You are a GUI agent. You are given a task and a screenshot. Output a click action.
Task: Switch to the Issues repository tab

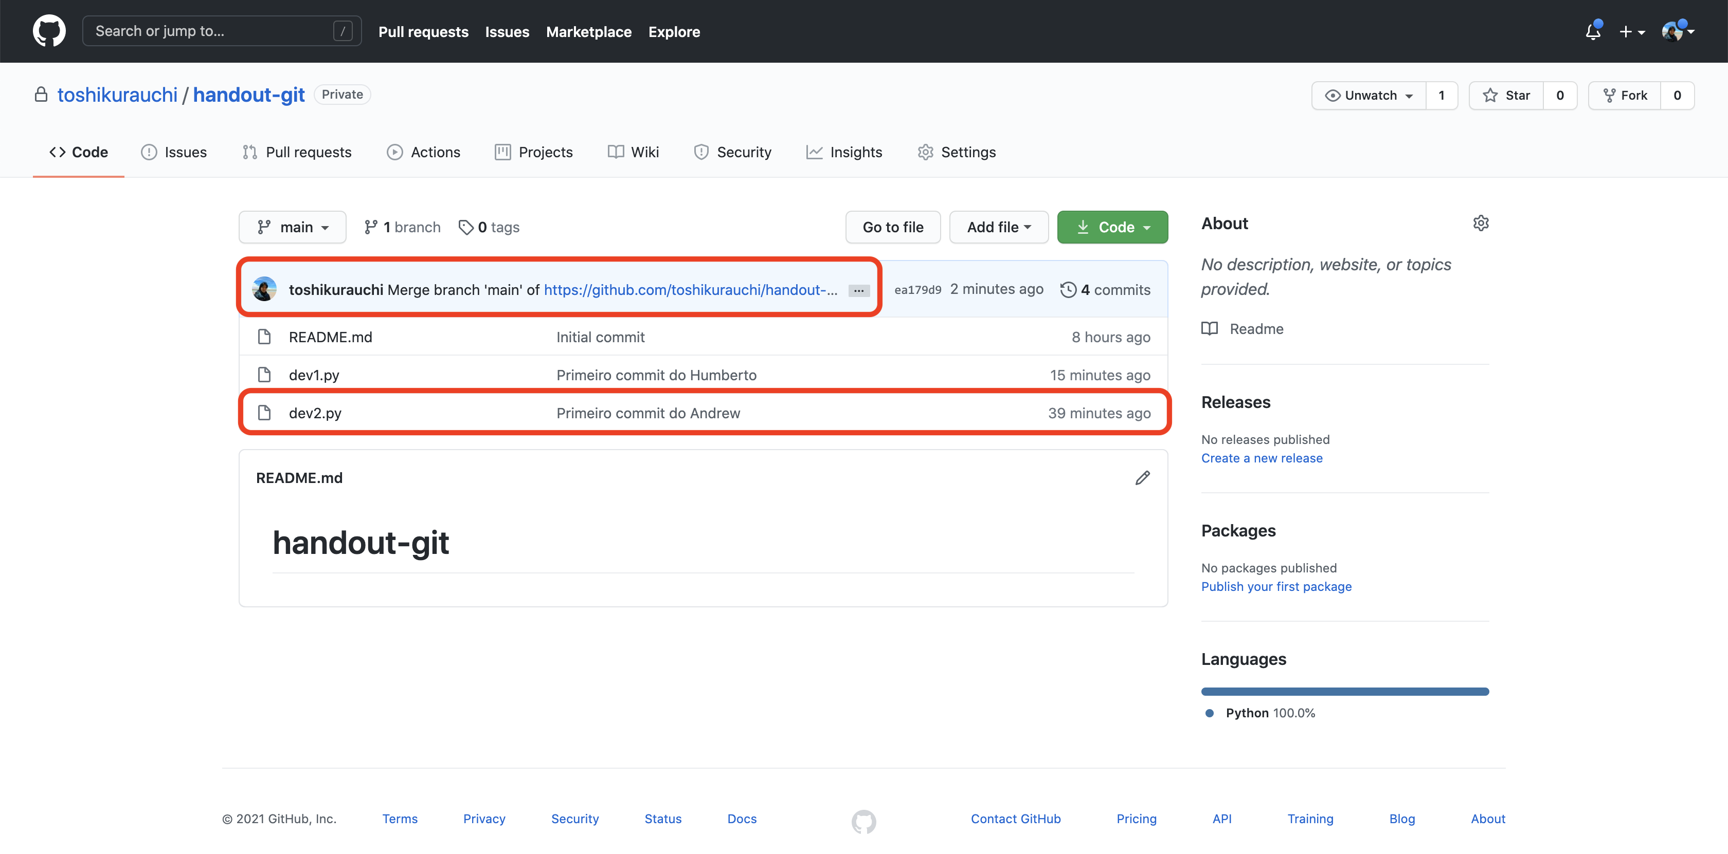coord(174,152)
